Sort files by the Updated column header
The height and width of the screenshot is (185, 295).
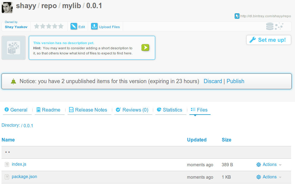click(197, 140)
